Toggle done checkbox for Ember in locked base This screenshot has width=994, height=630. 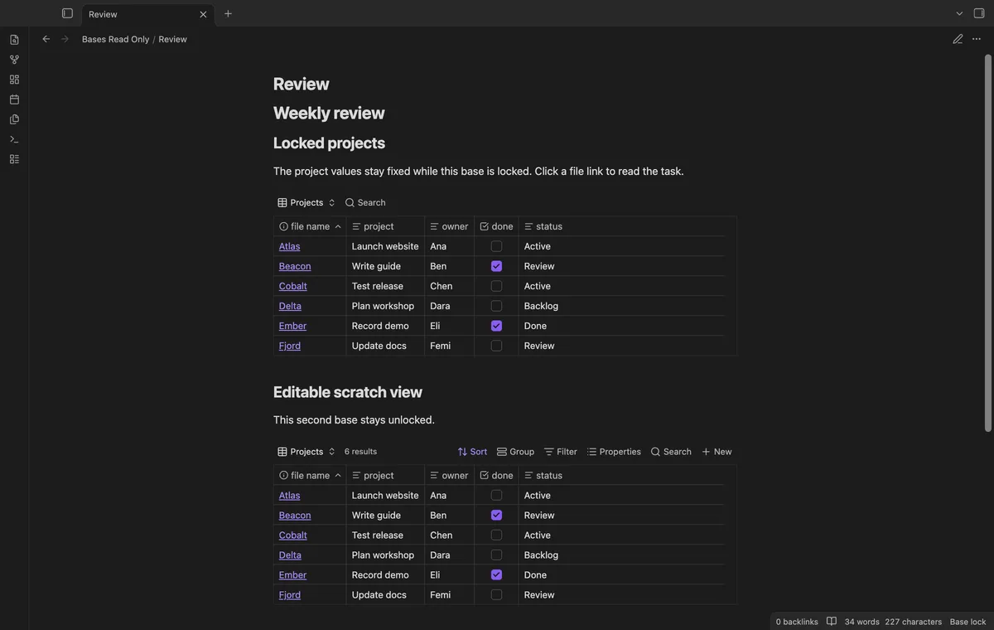496,326
